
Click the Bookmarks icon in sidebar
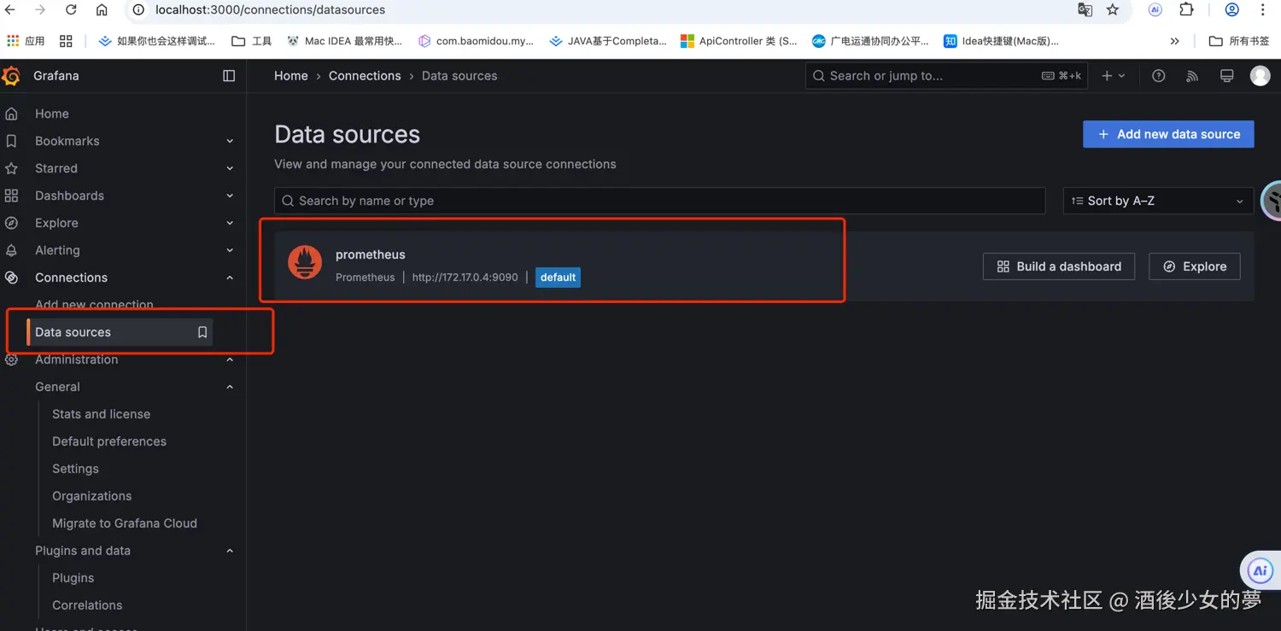pyautogui.click(x=11, y=141)
